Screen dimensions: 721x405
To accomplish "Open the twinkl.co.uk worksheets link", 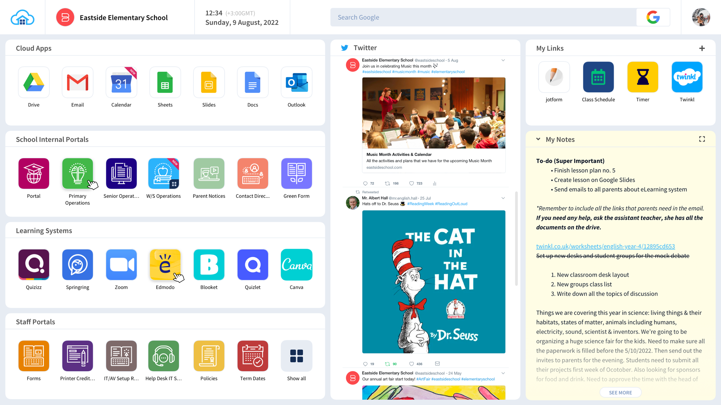I will 605,246.
